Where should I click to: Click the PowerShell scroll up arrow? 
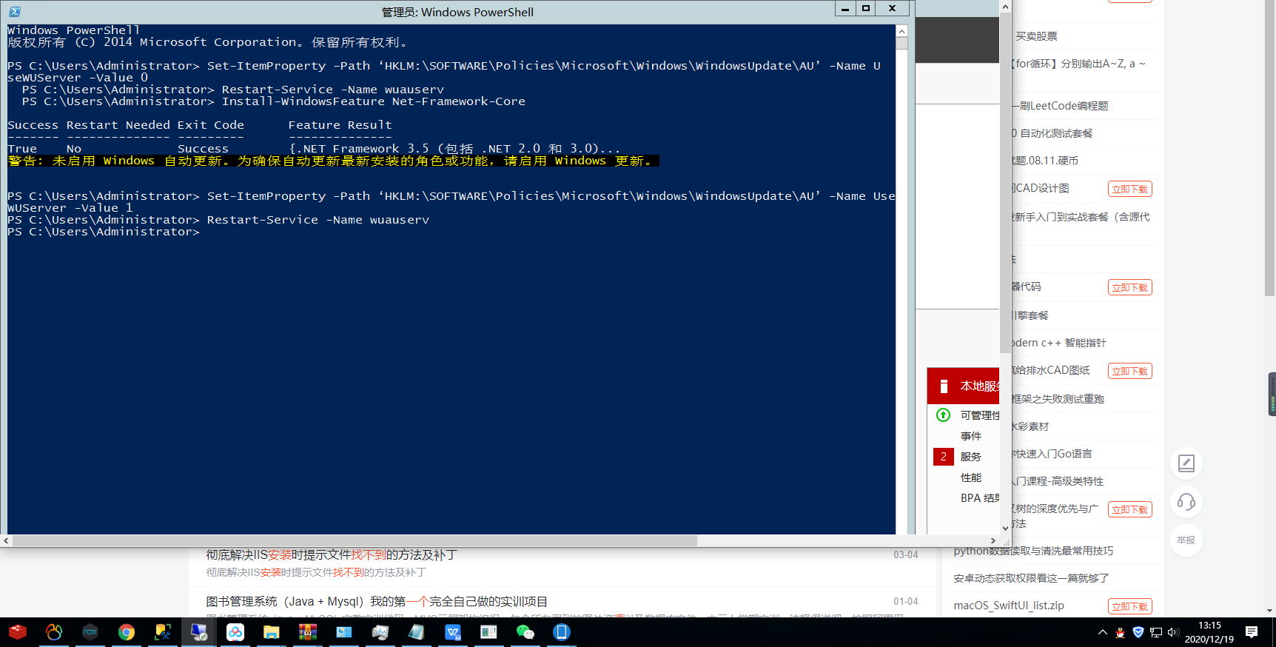click(901, 31)
